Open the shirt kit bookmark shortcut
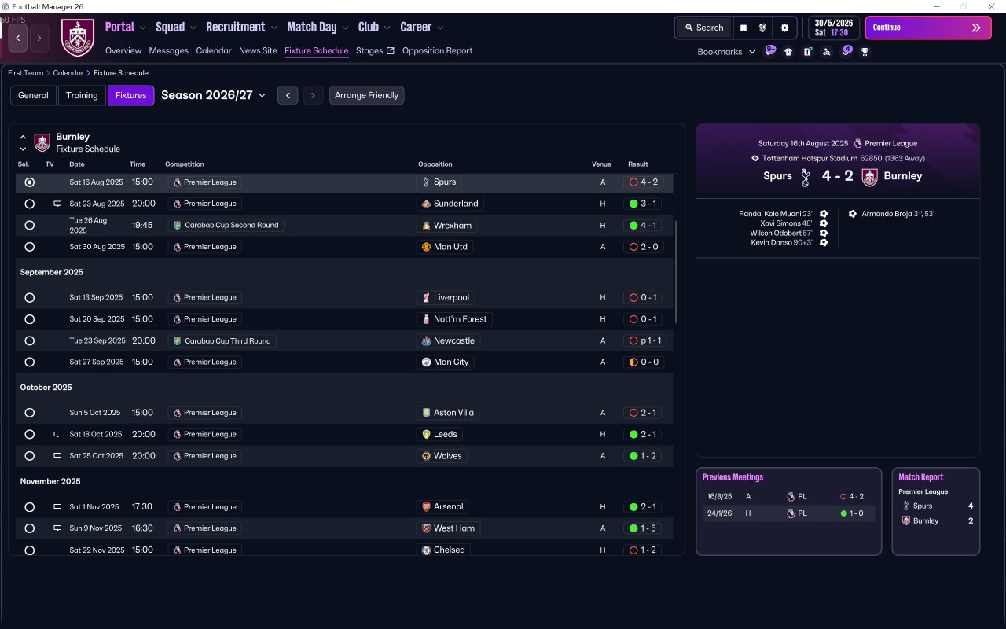Viewport: 1006px width, 629px height. (788, 52)
